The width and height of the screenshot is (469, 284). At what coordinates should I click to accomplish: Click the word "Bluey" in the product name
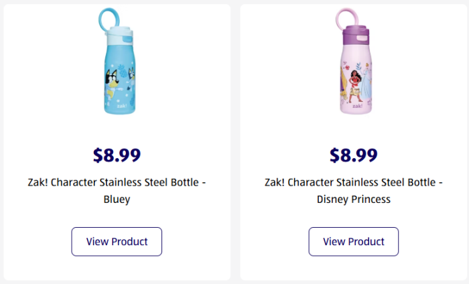[x=117, y=199]
